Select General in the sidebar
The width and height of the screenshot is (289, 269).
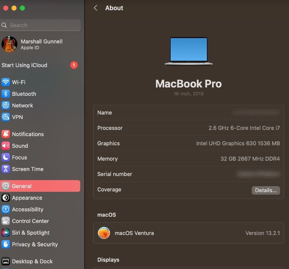click(x=40, y=186)
